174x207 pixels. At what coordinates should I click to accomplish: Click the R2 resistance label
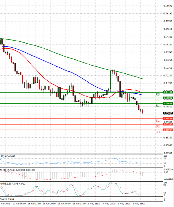[157, 100]
